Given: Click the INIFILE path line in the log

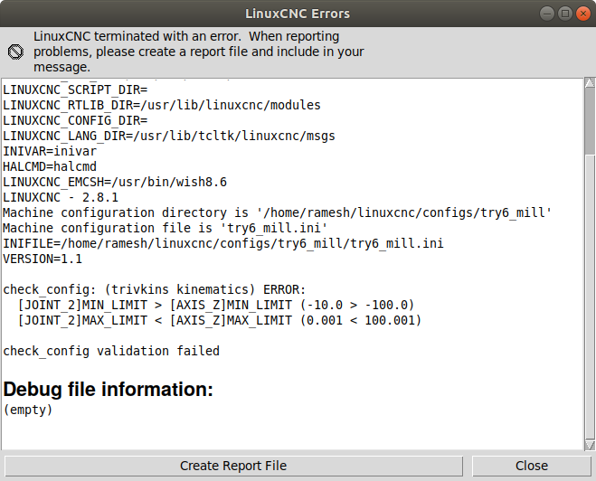Looking at the screenshot, I should coord(223,243).
